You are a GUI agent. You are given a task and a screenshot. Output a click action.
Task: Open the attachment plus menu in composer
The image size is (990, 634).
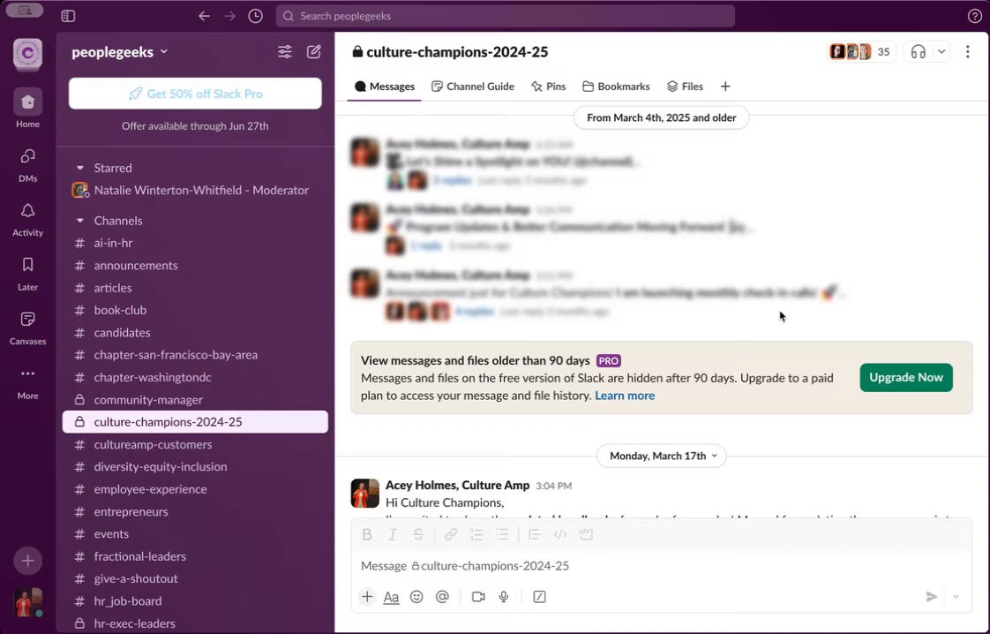(367, 597)
